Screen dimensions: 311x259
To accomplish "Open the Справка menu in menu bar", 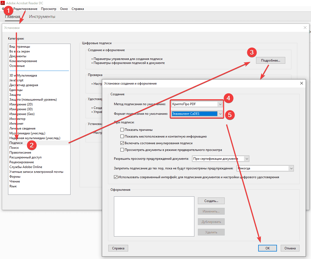I will pyautogui.click(x=78, y=9).
